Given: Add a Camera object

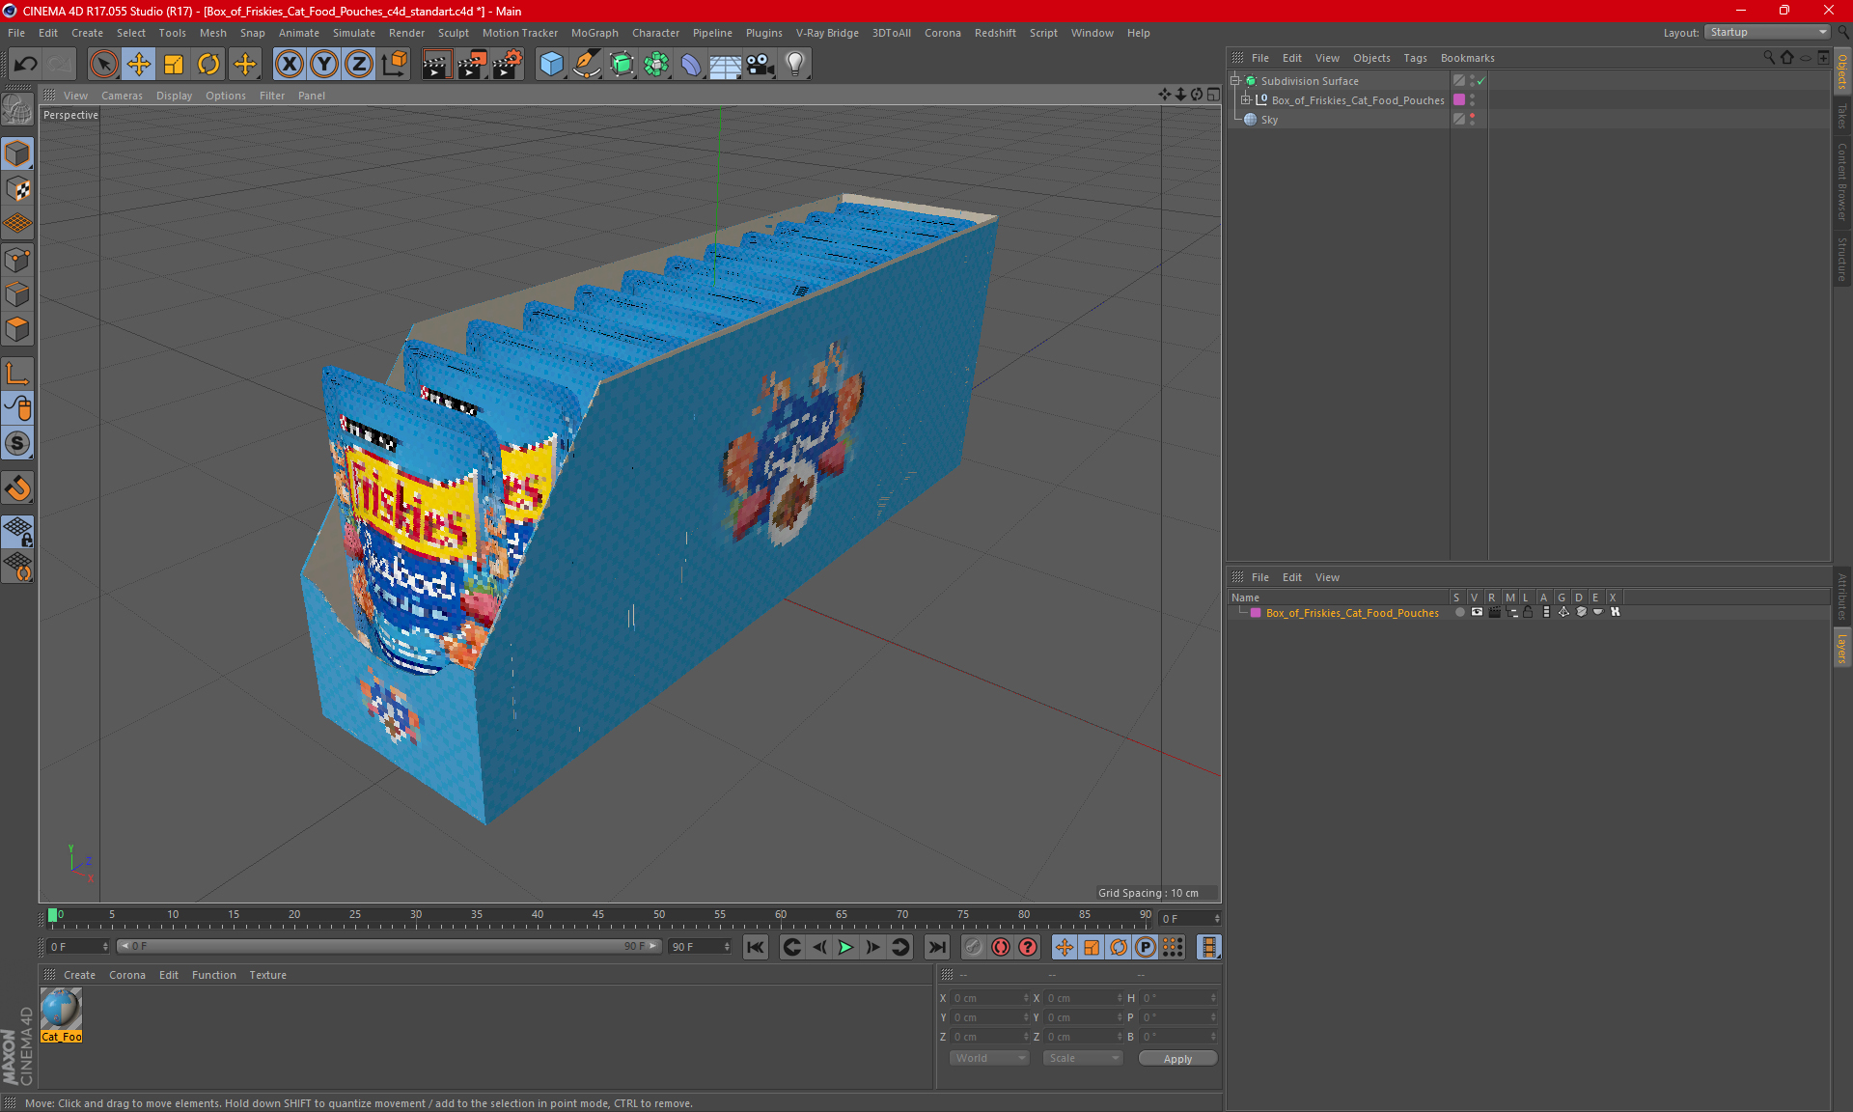Looking at the screenshot, I should point(761,64).
